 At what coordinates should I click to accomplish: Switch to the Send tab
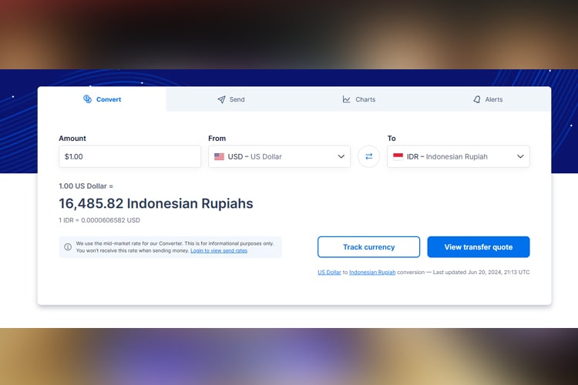click(x=230, y=99)
